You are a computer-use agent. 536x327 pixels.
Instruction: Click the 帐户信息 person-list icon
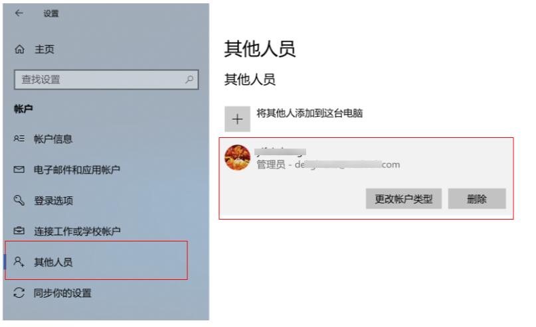(x=19, y=139)
